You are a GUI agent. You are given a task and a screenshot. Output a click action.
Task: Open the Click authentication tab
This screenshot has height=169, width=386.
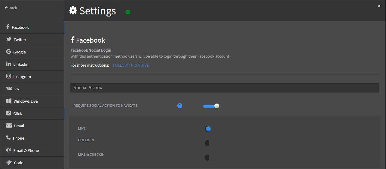[x=32, y=113]
